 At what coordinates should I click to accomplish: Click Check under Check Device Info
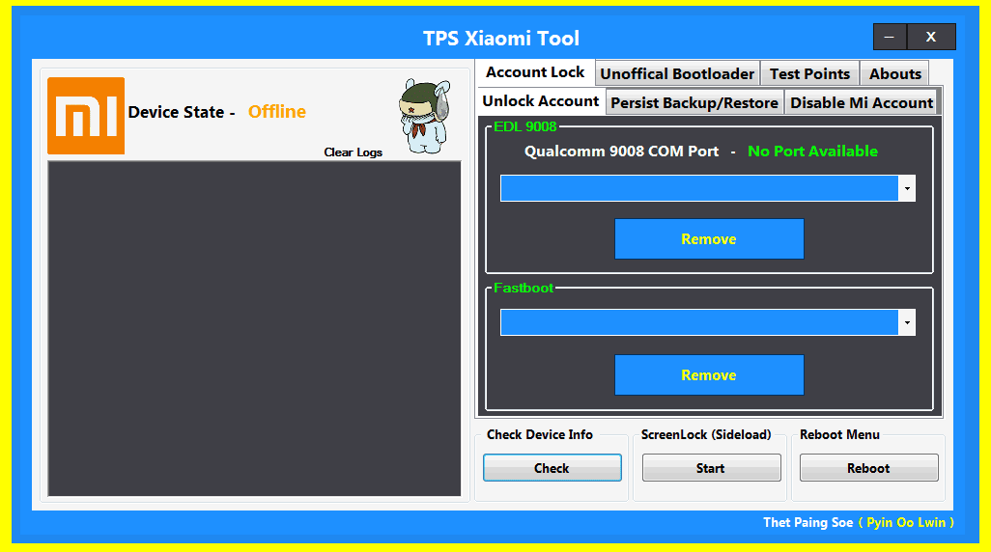[552, 468]
